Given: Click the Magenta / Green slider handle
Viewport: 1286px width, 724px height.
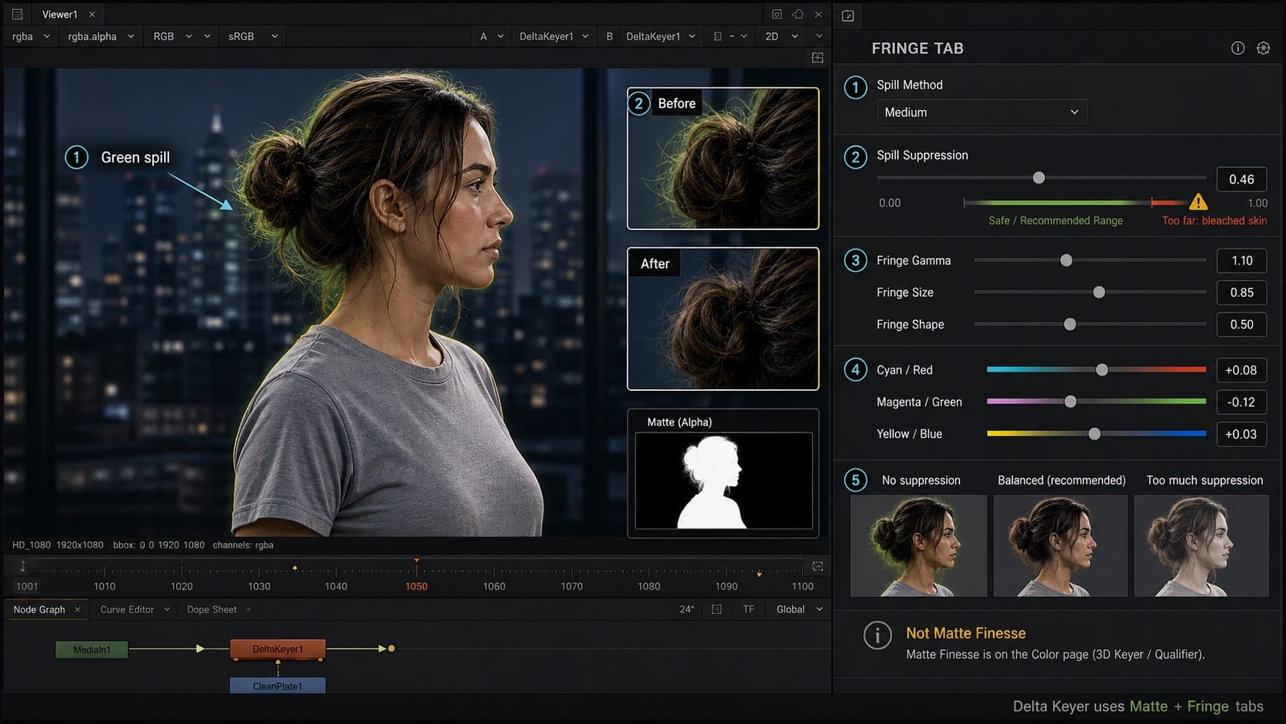Looking at the screenshot, I should point(1071,402).
